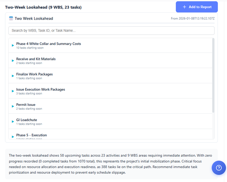Click the calendar icon beside Two Week Lookahead

(11, 18)
